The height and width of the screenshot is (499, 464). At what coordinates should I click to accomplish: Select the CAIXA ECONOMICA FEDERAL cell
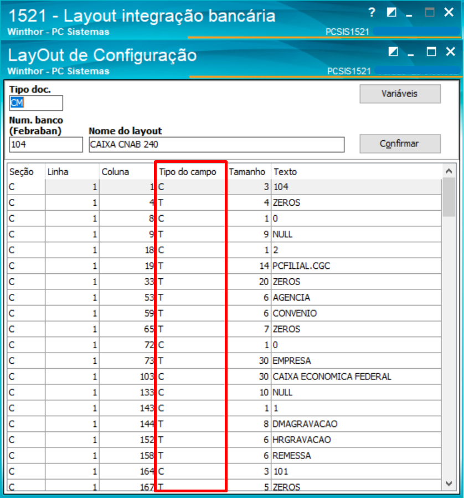356,377
